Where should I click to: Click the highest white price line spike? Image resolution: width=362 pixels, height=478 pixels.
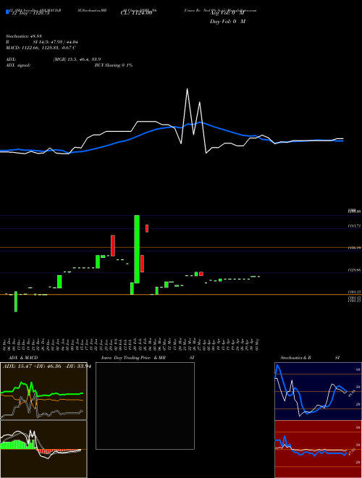(x=187, y=89)
